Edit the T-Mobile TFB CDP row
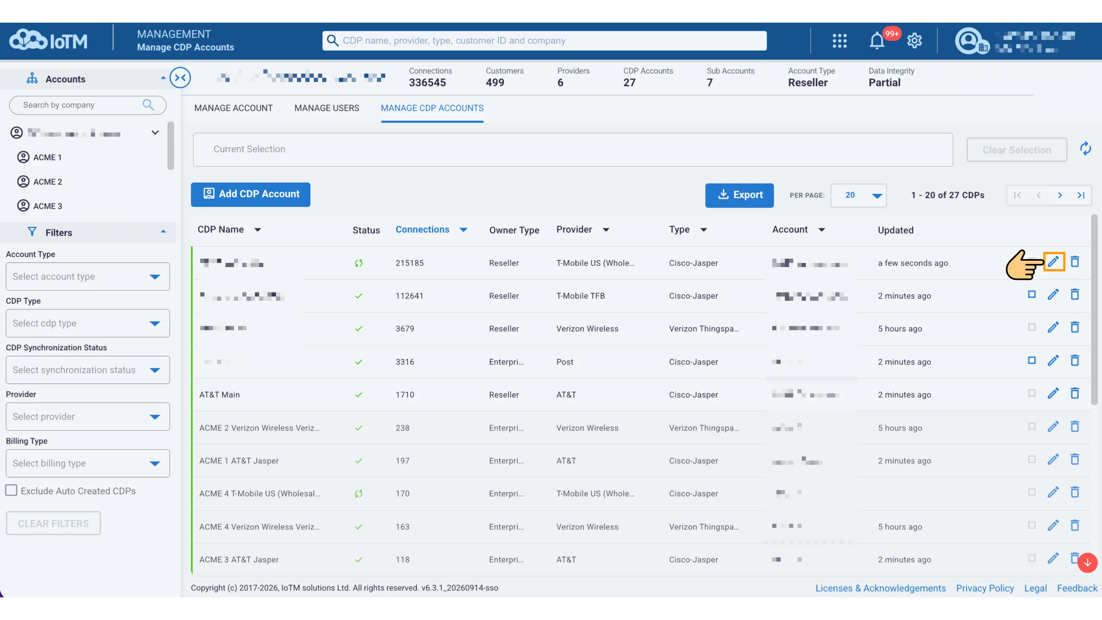Image resolution: width=1102 pixels, height=620 pixels. click(x=1053, y=294)
